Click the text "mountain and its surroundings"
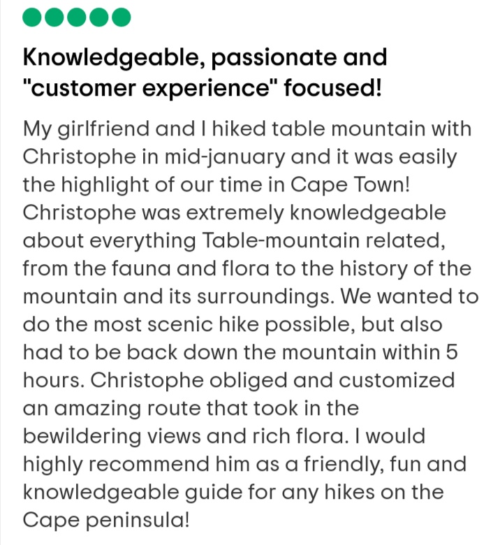Screen dimensions: 500x545 177,297
